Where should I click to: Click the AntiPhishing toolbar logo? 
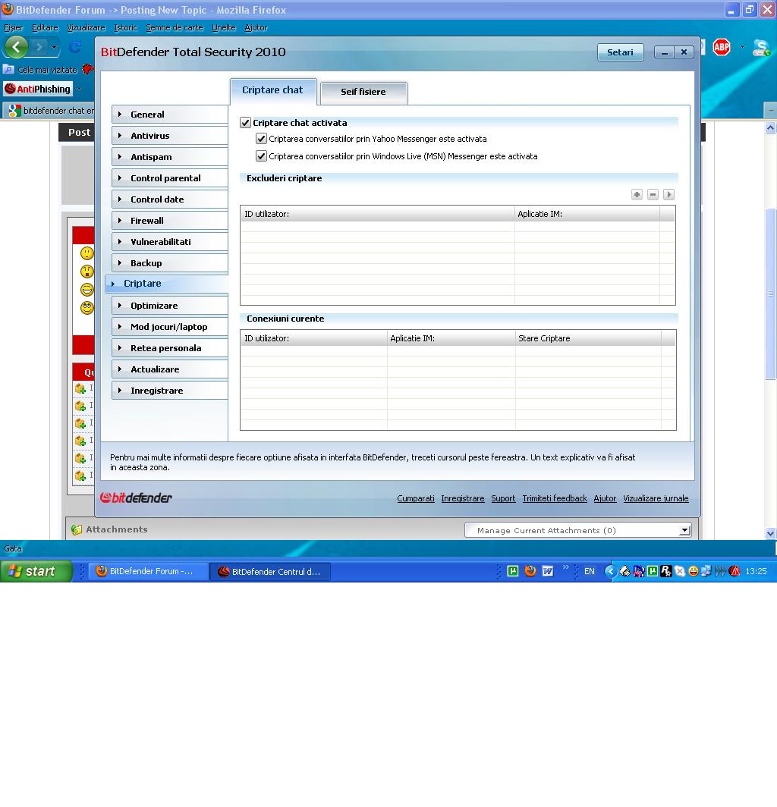[x=38, y=89]
